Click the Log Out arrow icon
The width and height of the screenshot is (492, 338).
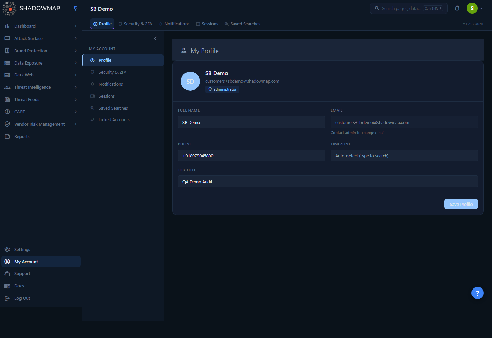pyautogui.click(x=7, y=298)
